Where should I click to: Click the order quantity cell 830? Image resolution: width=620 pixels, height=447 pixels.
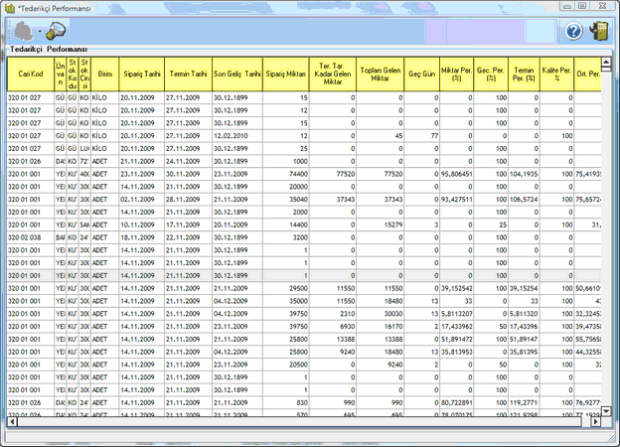(286, 402)
